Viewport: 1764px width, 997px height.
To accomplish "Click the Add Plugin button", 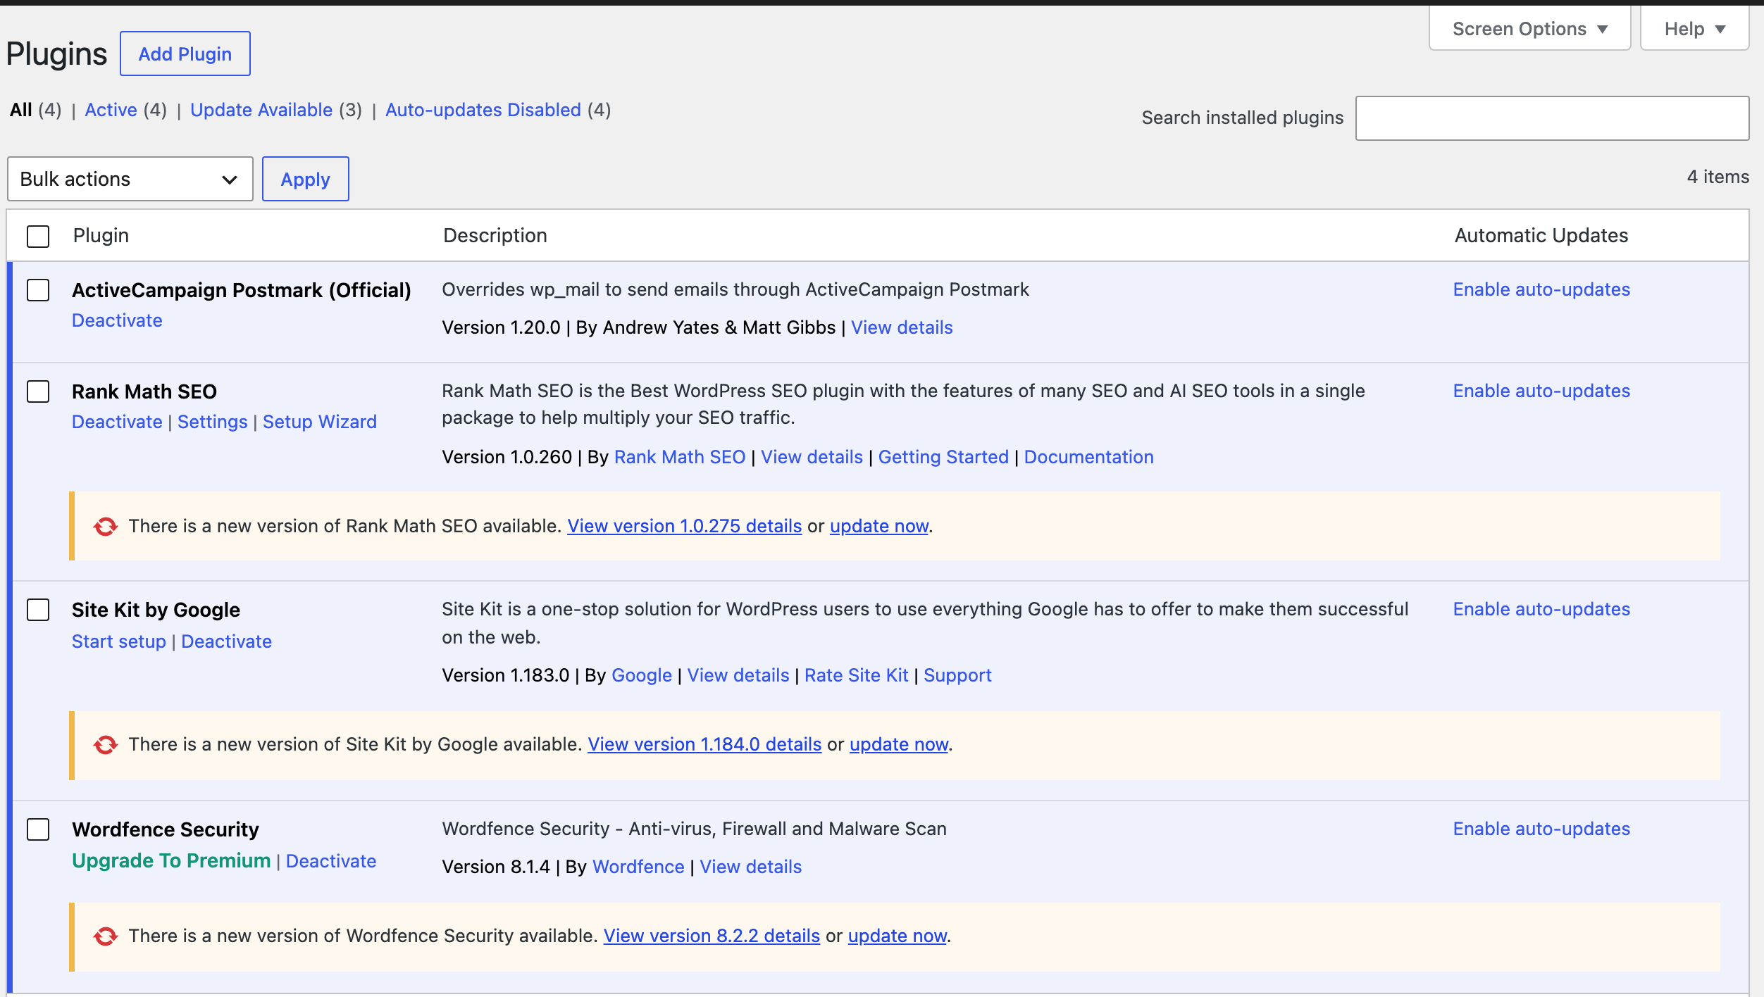I will (185, 54).
